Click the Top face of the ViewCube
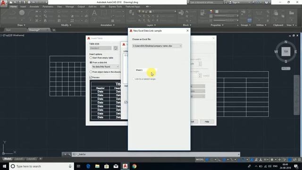The height and width of the screenshot is (170, 302). pyautogui.click(x=286, y=51)
